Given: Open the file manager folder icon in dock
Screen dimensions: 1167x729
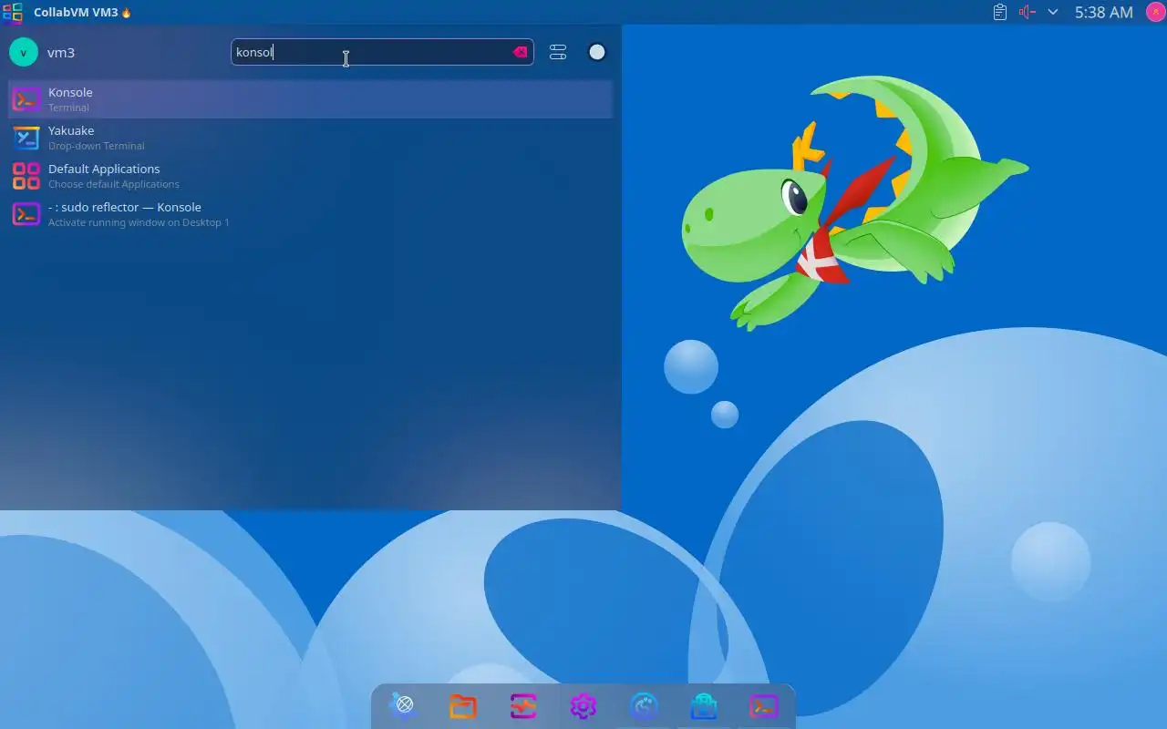Looking at the screenshot, I should 463,705.
